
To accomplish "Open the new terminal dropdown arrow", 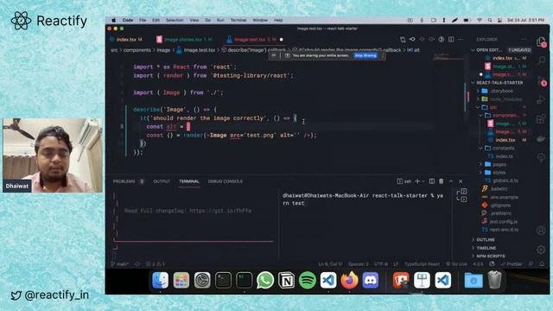I will point(423,181).
